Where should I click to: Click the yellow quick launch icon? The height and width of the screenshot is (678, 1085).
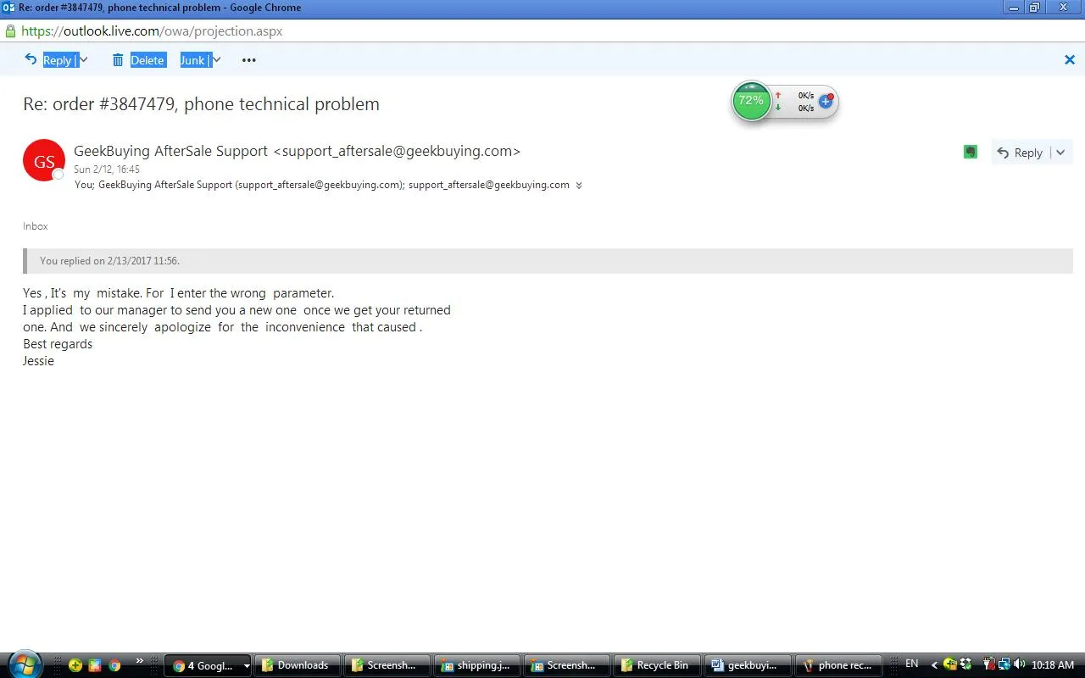pos(75,665)
